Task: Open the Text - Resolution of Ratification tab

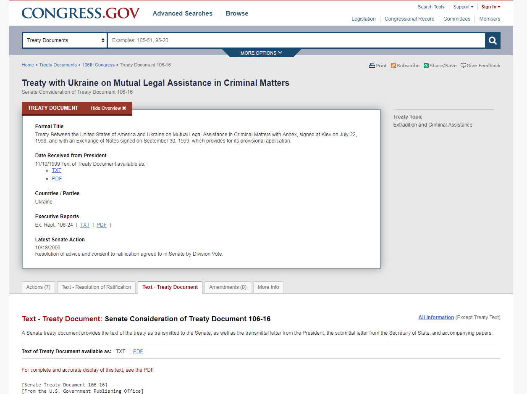Action: coord(97,287)
